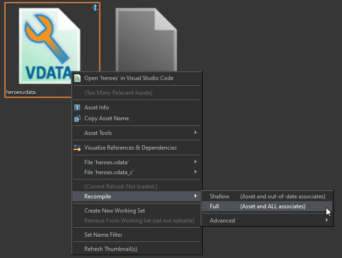The width and height of the screenshot is (342, 258).
Task: Click Visualize References & Dependencies entry
Action: click(x=130, y=148)
